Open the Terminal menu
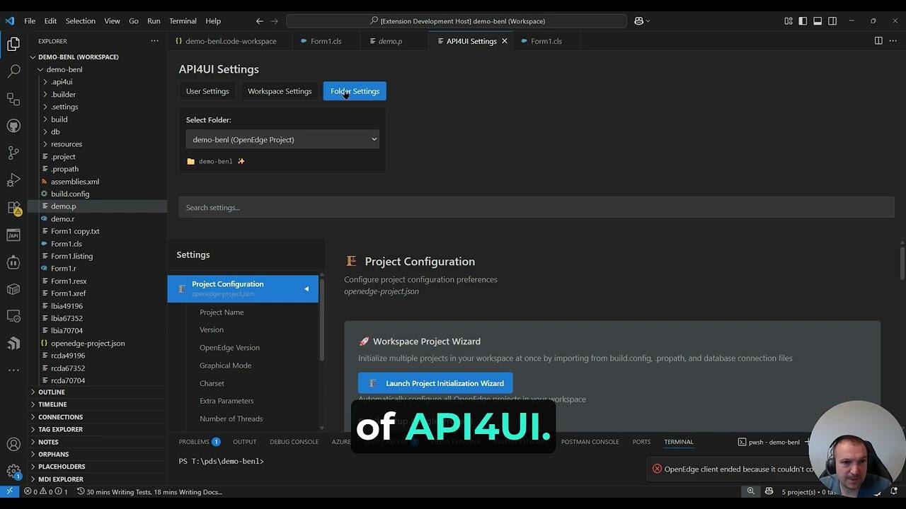This screenshot has height=509, width=906. coord(183,21)
